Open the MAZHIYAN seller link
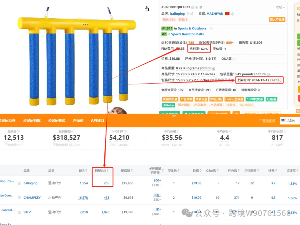The height and width of the screenshot is (225, 300). [215, 14]
